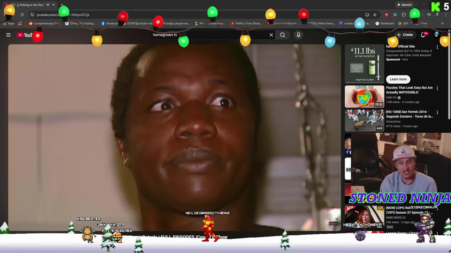Open the YouTube account avatar menu
The height and width of the screenshot is (253, 451).
pyautogui.click(x=437, y=34)
